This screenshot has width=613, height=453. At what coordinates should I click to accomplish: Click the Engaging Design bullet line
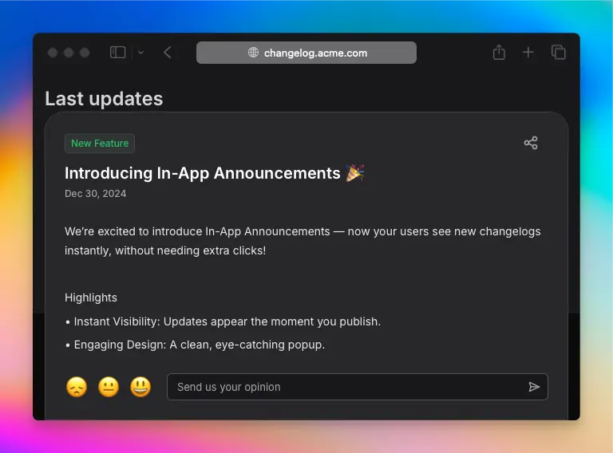pos(195,345)
